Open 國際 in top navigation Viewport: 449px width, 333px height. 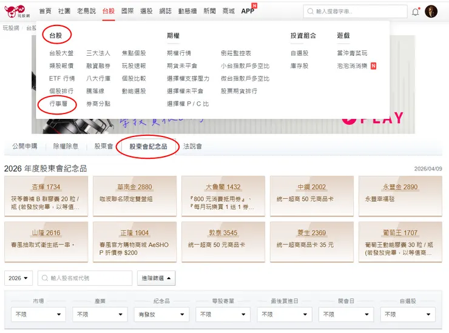(x=127, y=11)
